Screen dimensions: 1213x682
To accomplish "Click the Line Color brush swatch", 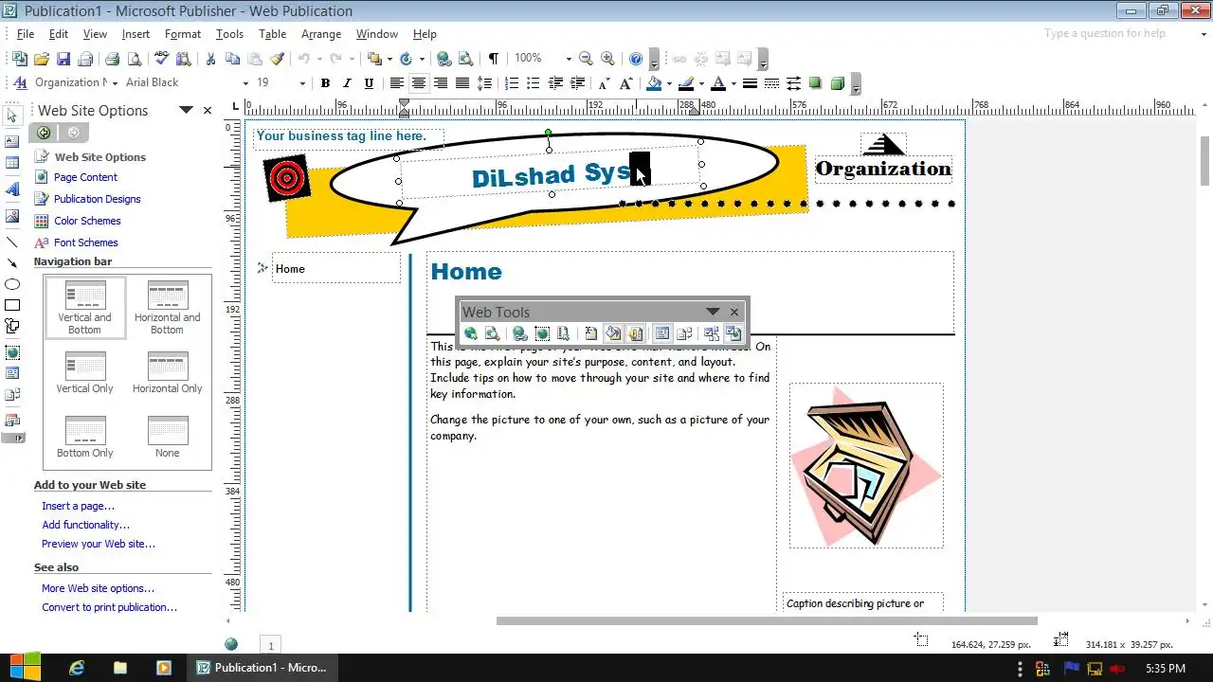I will [686, 83].
